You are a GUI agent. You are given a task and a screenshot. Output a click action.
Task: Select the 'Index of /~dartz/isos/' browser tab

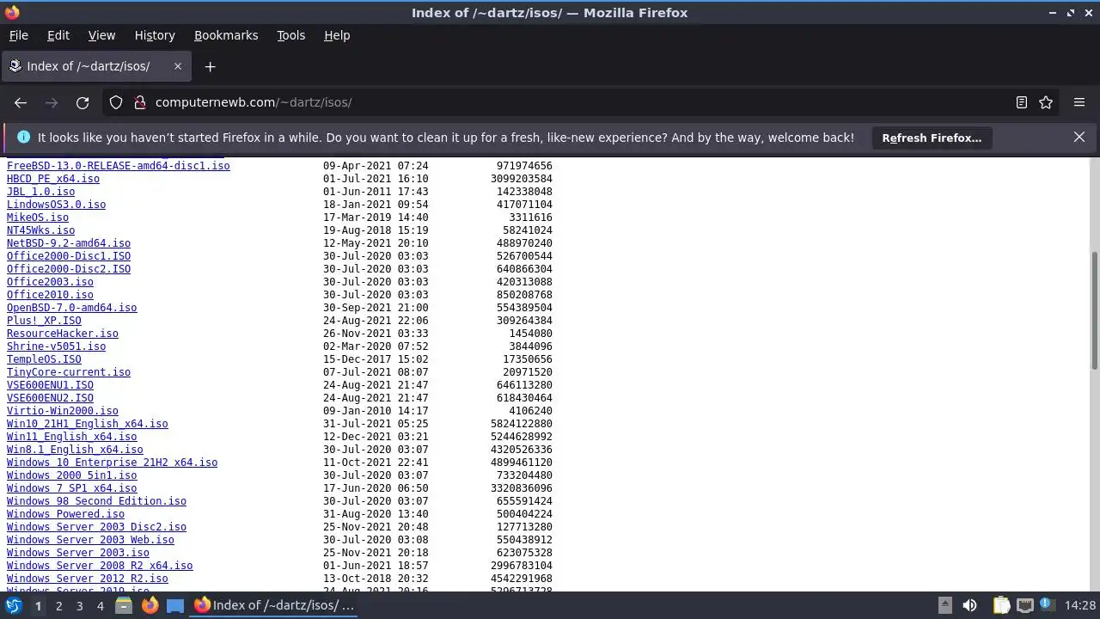pyautogui.click(x=95, y=66)
